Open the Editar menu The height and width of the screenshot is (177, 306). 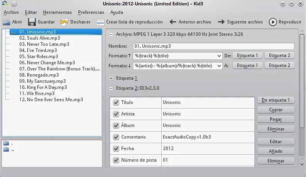coord(31,12)
